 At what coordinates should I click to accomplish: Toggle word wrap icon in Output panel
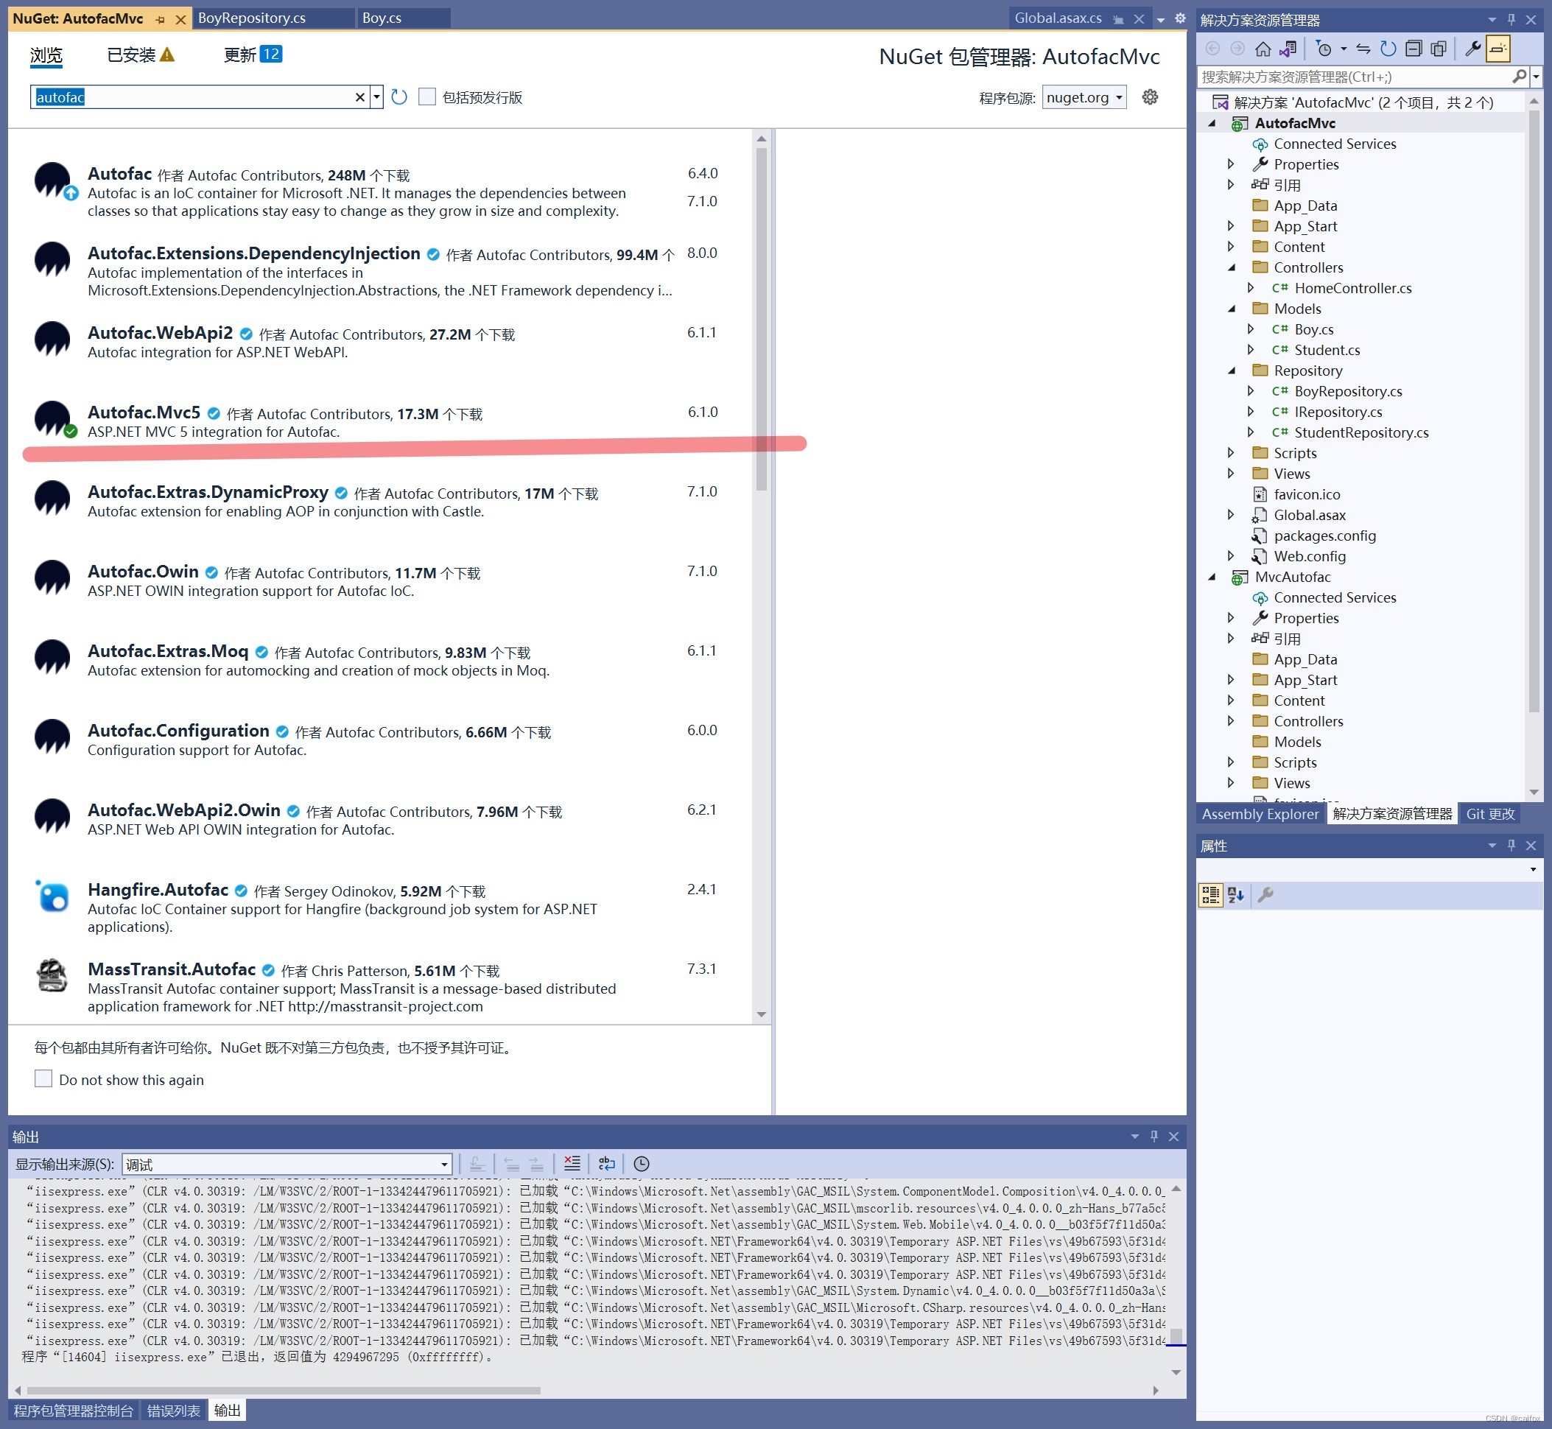(607, 1164)
